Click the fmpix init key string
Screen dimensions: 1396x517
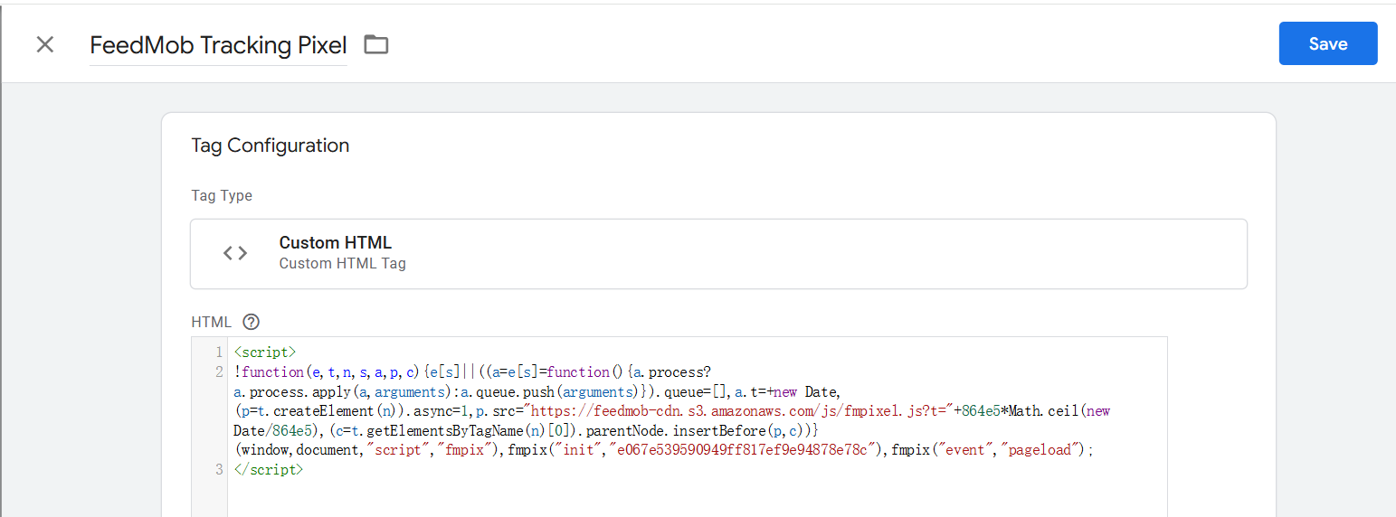[x=742, y=450]
